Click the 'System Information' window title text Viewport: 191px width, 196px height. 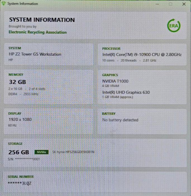pyautogui.click(x=23, y=4)
